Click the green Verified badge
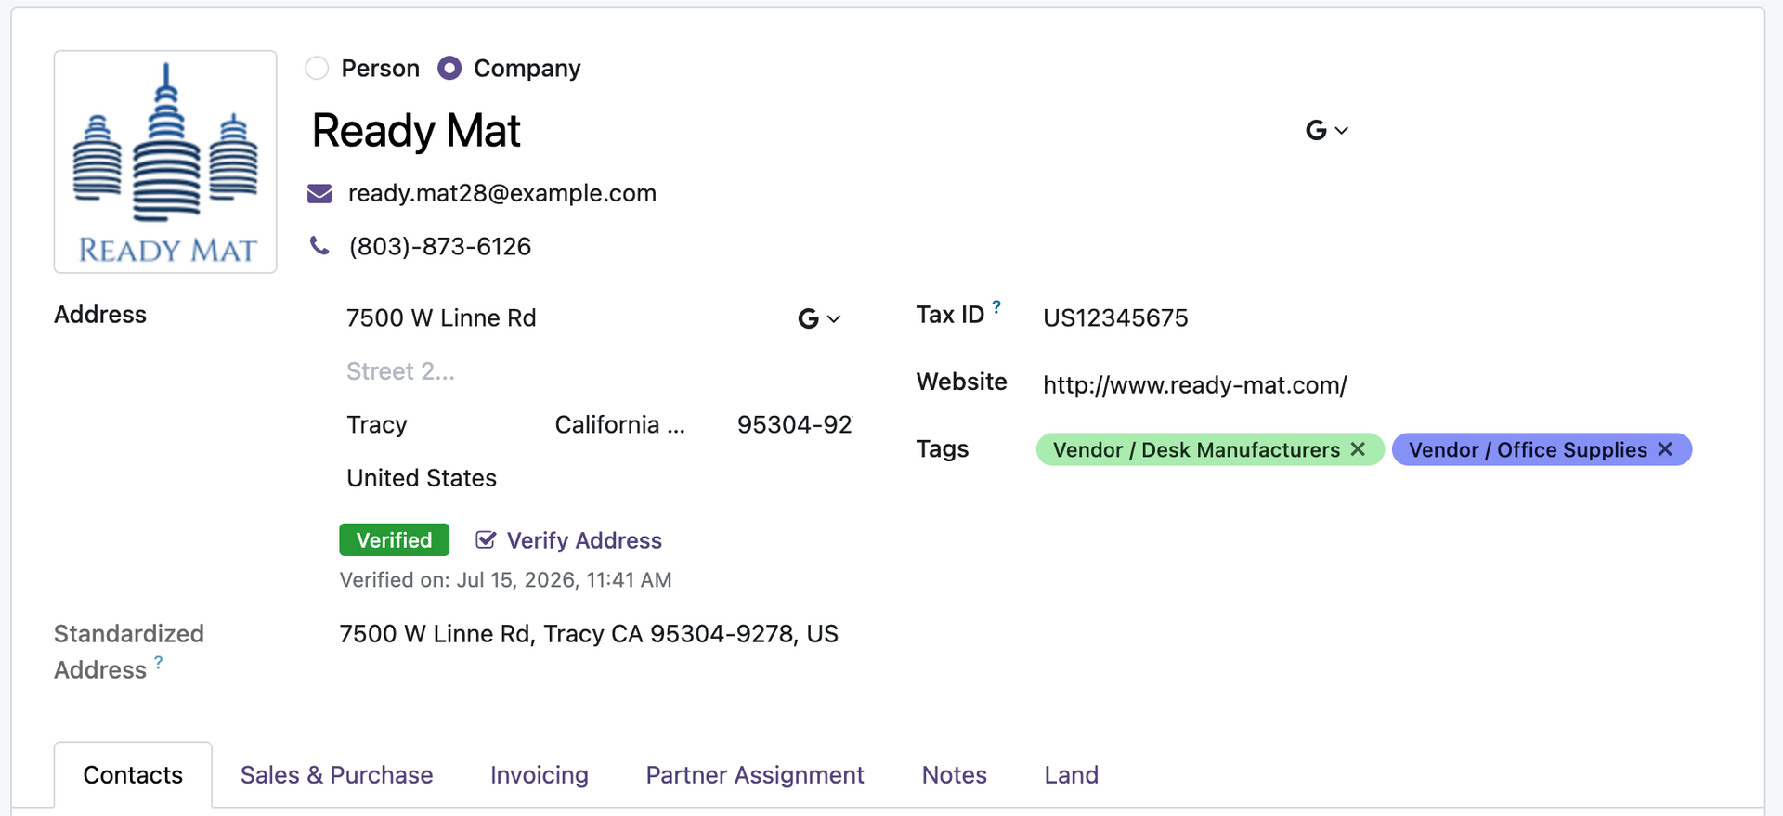Image resolution: width=1783 pixels, height=816 pixels. pyautogui.click(x=395, y=540)
